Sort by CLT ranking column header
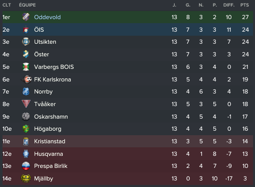The image size is (255, 187). click(7, 5)
